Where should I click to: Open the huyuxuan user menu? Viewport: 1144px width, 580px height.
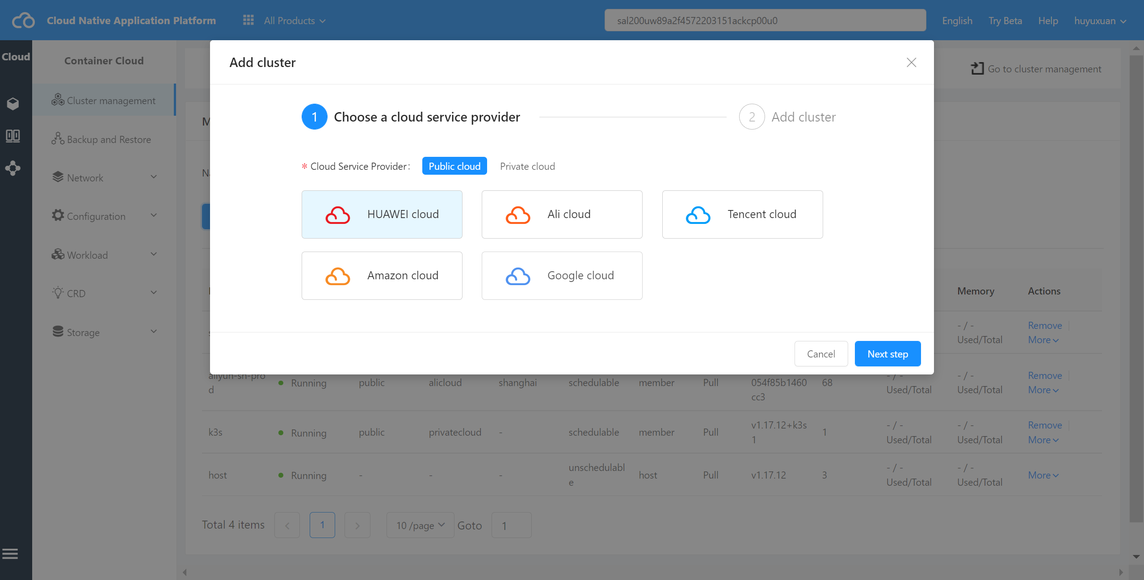coord(1100,21)
